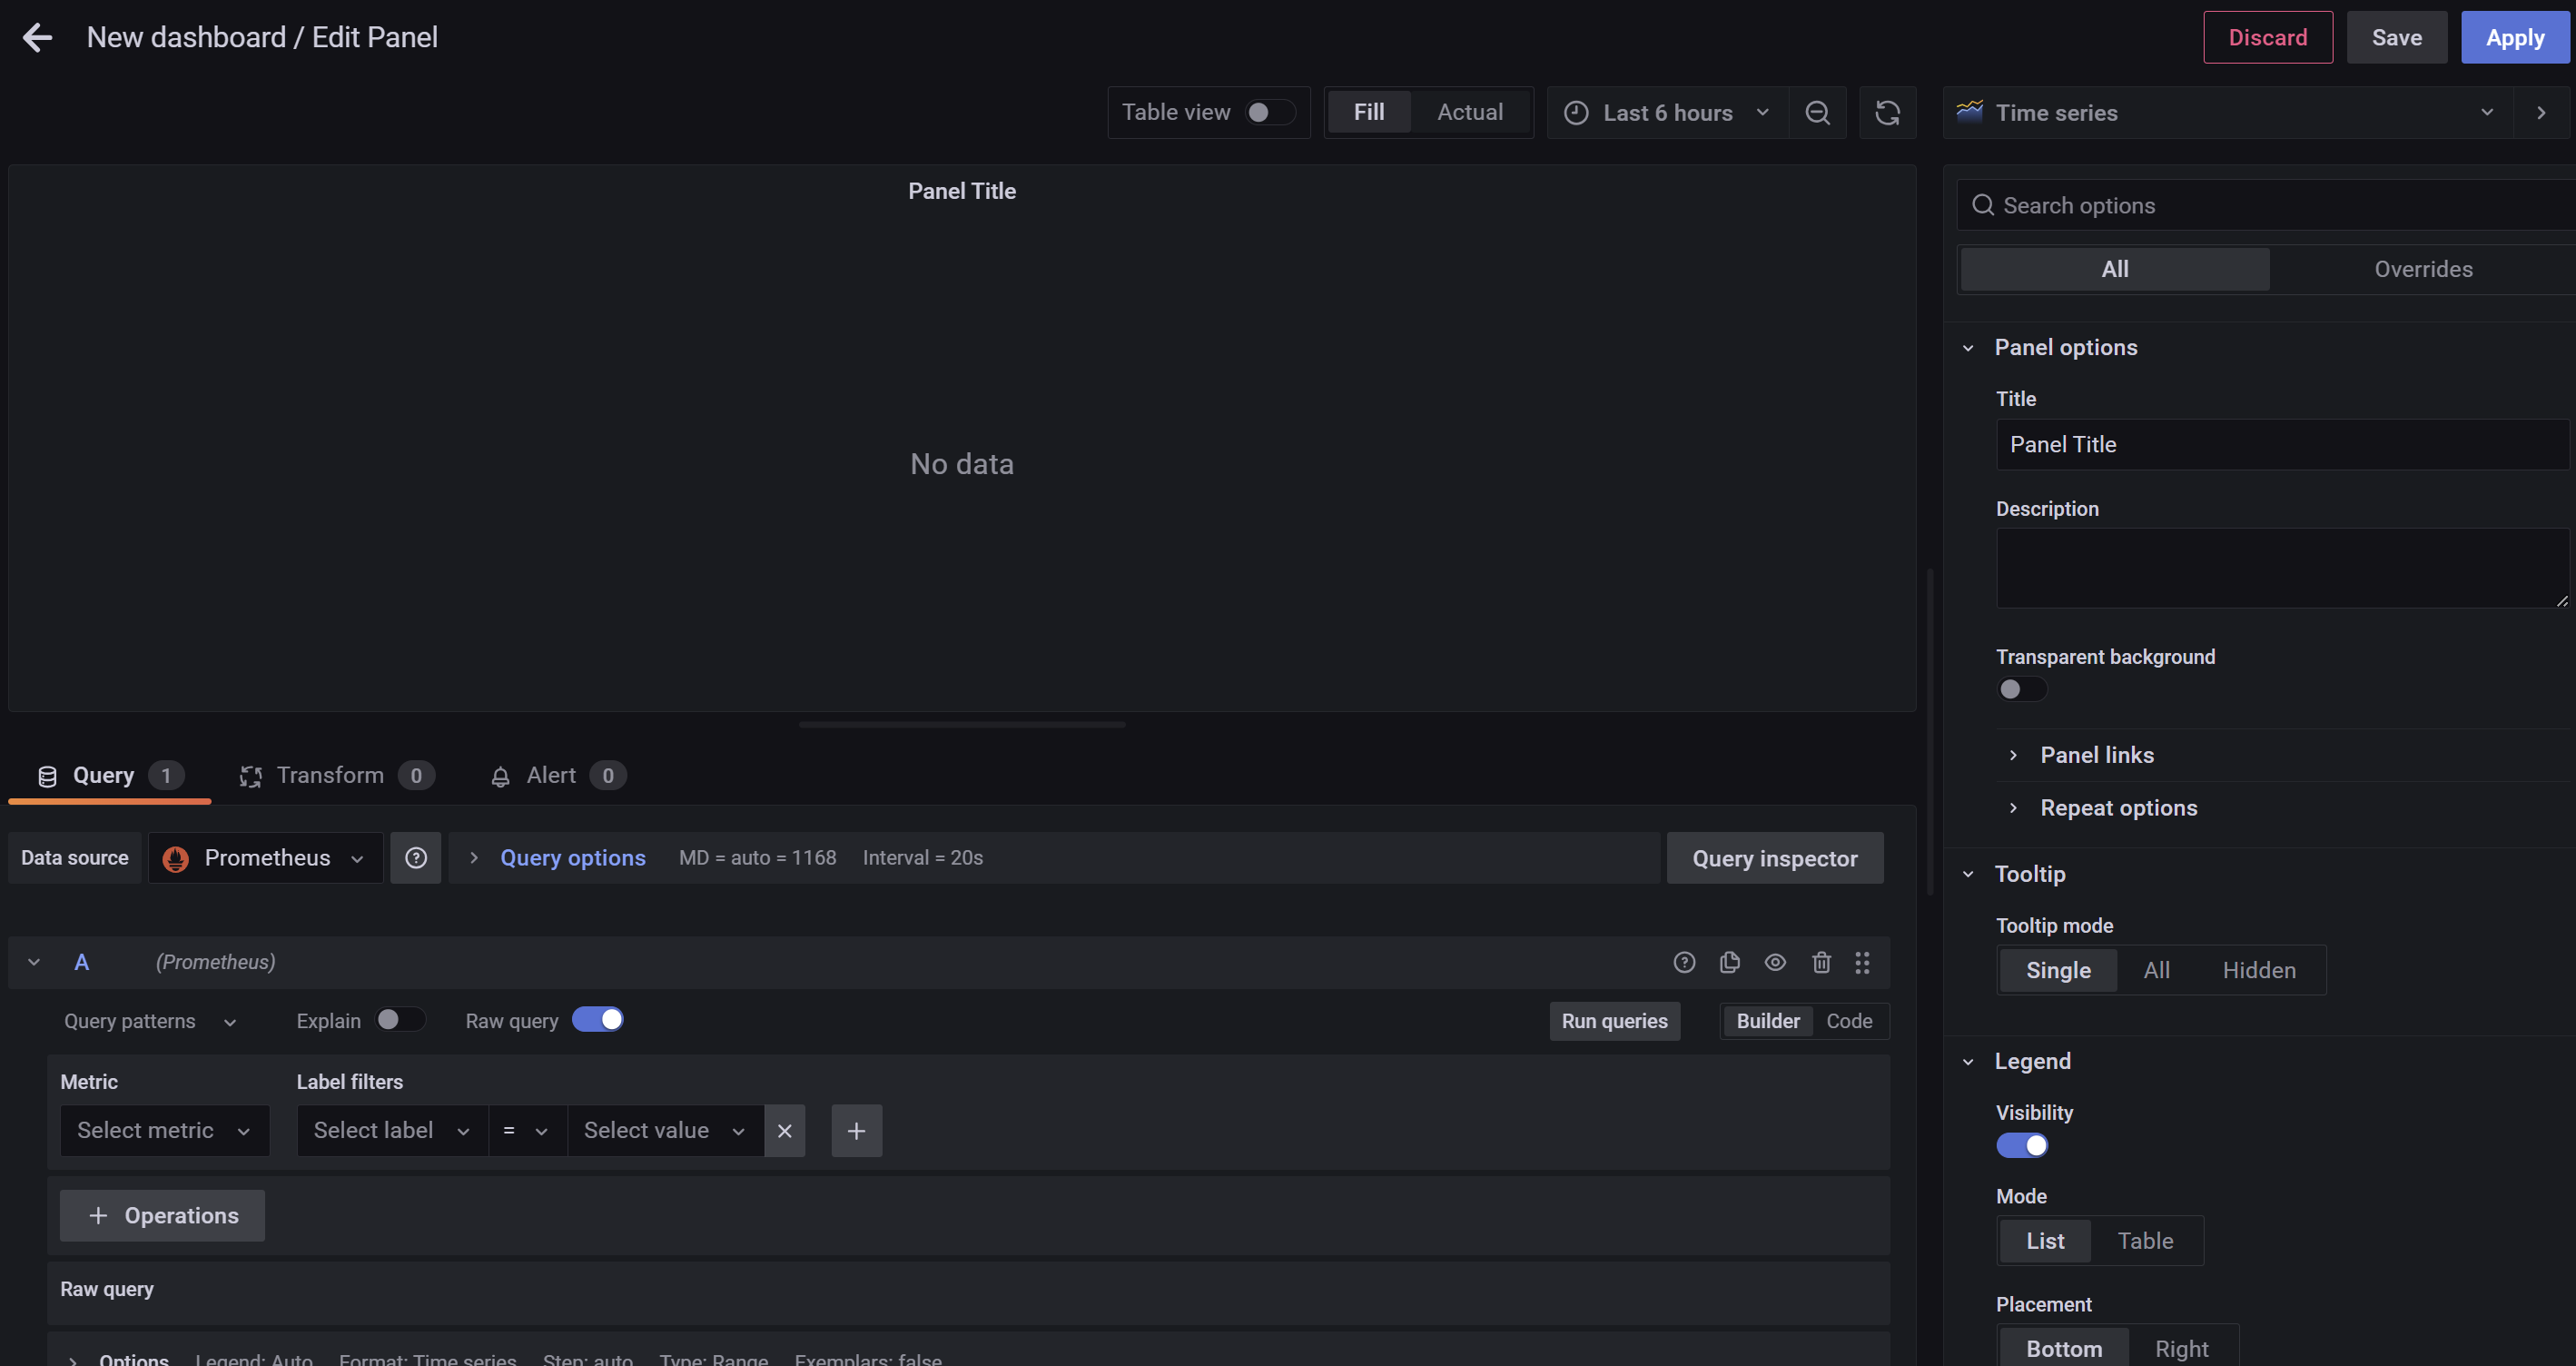
Task: Click the zoom out time range icon
Action: coord(1817,113)
